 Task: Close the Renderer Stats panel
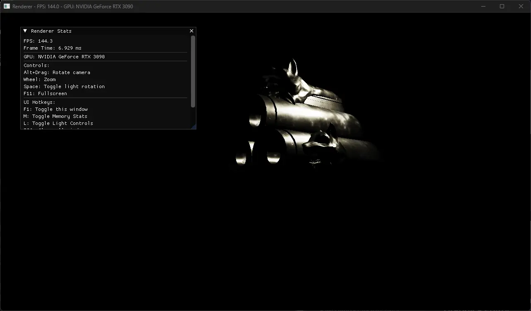click(x=191, y=31)
